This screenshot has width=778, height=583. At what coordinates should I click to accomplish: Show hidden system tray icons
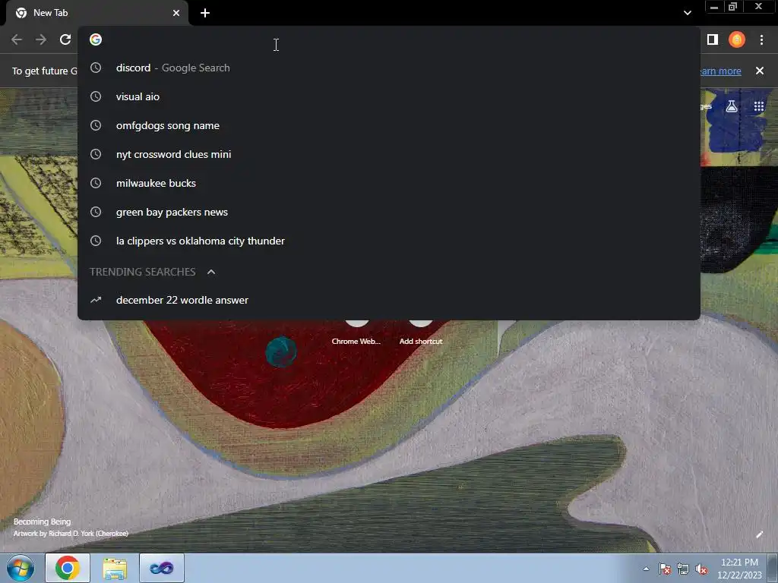point(646,569)
